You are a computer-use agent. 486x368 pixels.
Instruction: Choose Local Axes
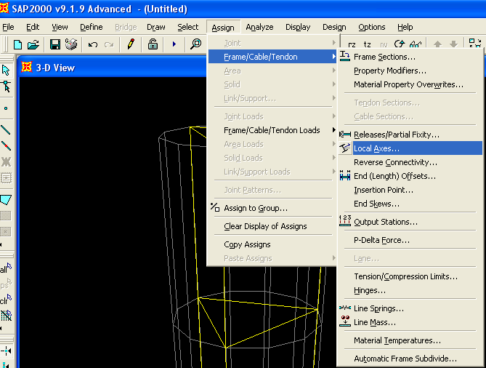(x=410, y=148)
